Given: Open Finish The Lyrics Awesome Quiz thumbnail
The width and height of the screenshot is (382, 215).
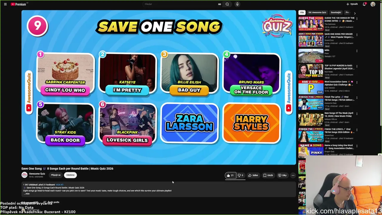Looking at the screenshot, I should 311,103.
